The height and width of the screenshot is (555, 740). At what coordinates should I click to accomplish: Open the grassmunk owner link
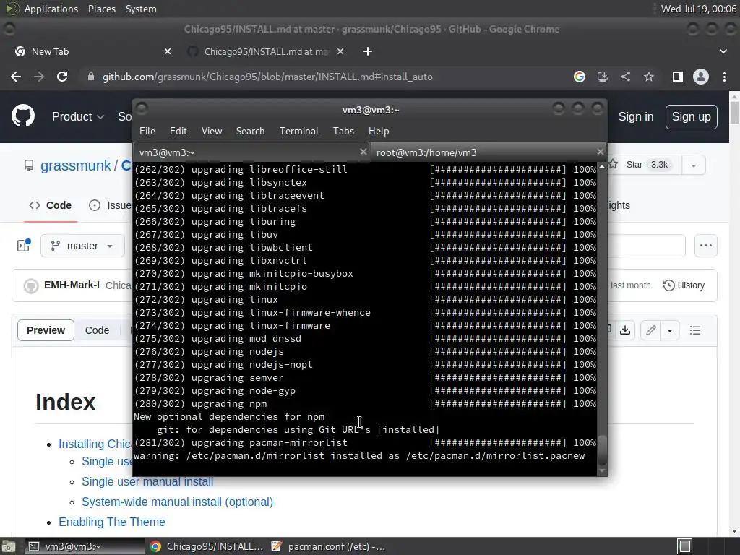pyautogui.click(x=75, y=165)
